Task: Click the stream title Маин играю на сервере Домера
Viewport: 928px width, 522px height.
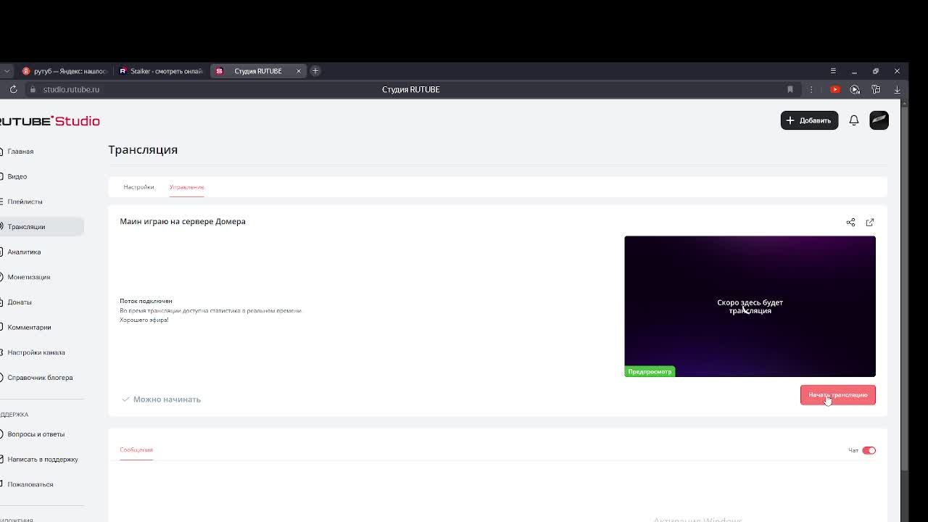Action: (183, 221)
